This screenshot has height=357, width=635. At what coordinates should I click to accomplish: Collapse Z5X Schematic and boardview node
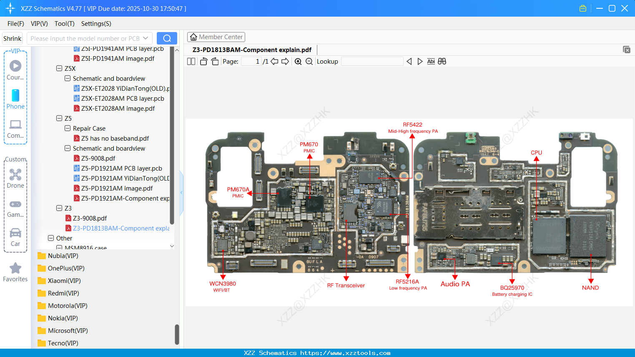coord(68,78)
